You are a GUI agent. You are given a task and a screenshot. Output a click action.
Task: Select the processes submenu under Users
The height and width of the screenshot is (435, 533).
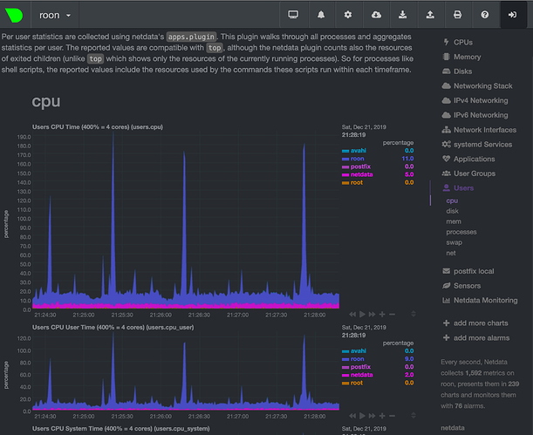[x=461, y=232]
